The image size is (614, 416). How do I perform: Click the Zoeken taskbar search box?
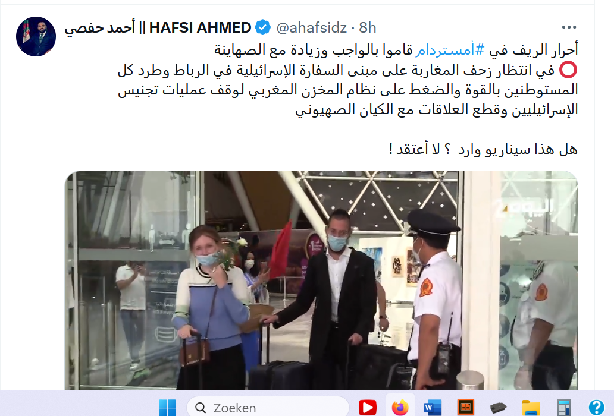point(268,408)
